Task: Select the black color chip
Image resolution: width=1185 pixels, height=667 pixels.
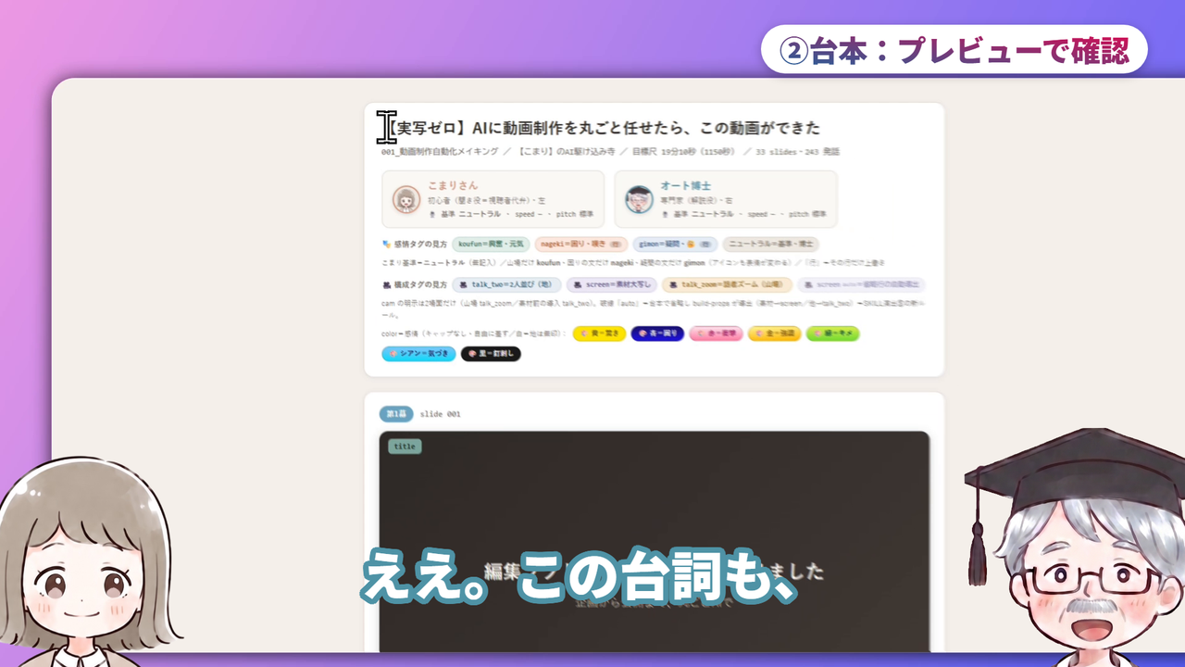Action: 491,354
